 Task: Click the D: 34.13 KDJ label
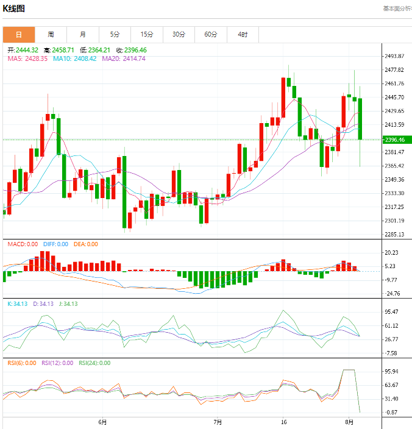[x=43, y=303]
